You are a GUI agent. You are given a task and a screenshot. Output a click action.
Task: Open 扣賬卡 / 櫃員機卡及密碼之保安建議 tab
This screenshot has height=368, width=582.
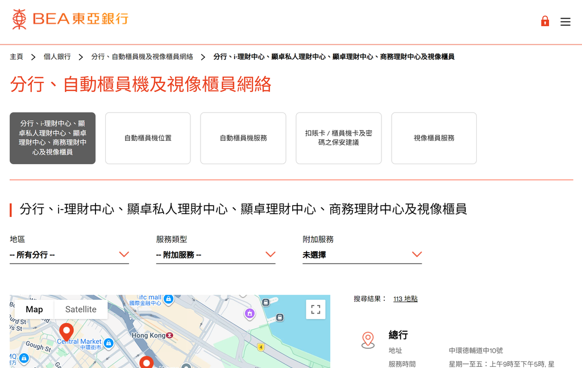(x=339, y=138)
